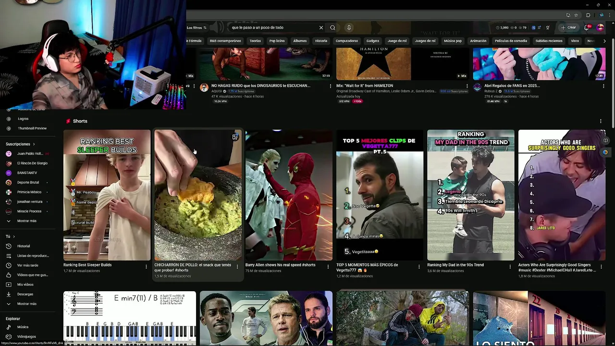
Task: Clear the YouTube search box text
Action: pos(321,27)
